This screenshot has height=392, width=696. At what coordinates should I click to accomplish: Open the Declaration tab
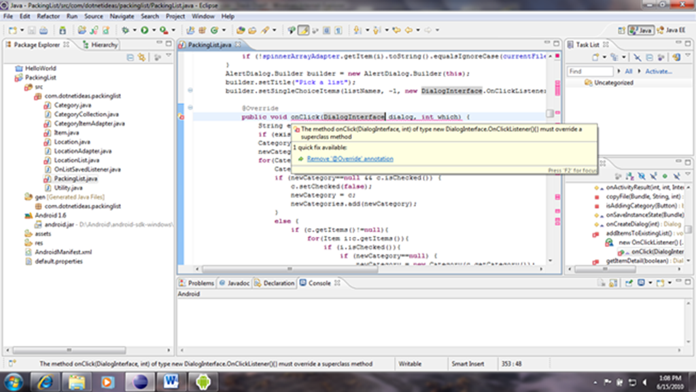pos(275,283)
